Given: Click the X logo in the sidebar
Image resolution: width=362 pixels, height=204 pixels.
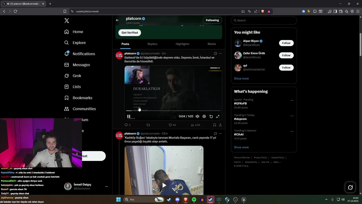Looking at the screenshot, I should tap(67, 21).
